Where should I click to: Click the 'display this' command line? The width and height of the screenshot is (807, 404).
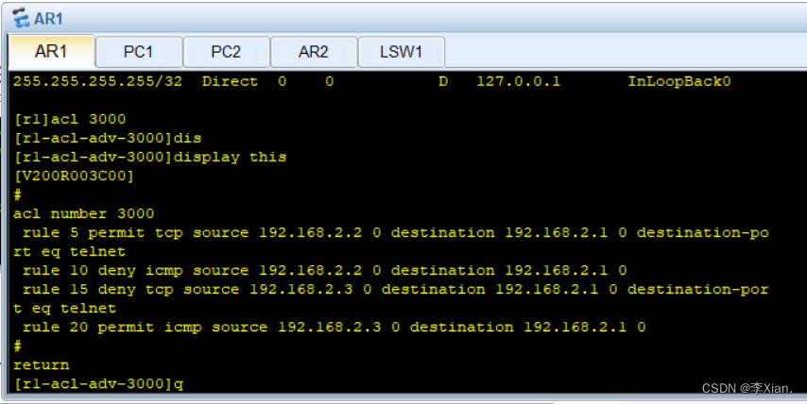(149, 158)
